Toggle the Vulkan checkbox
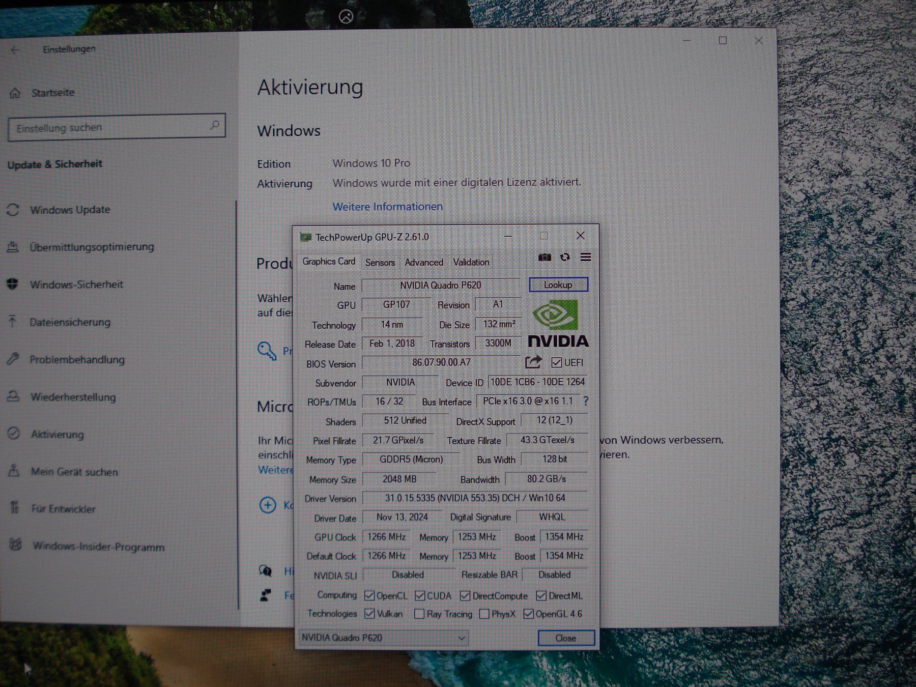 [x=370, y=614]
